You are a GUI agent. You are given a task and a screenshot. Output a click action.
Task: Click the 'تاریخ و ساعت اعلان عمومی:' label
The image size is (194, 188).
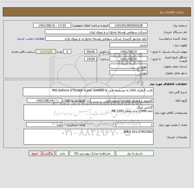click(90, 25)
